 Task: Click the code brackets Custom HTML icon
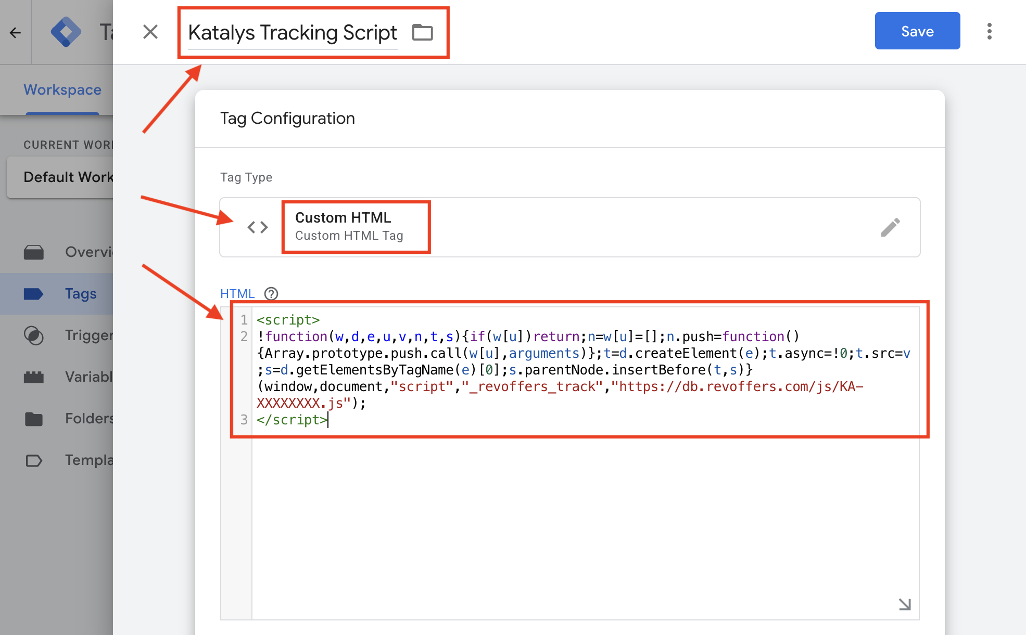click(258, 227)
